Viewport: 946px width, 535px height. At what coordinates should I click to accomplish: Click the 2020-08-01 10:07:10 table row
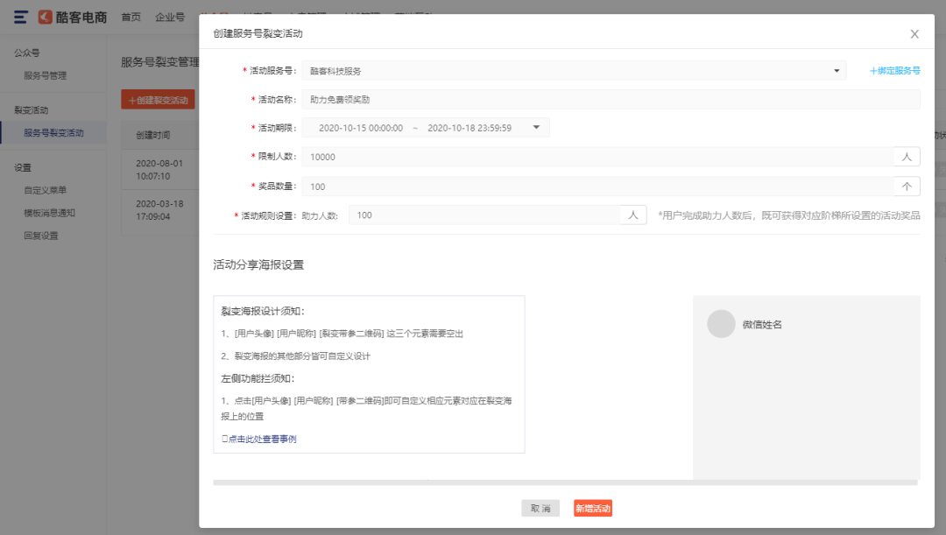coord(159,170)
